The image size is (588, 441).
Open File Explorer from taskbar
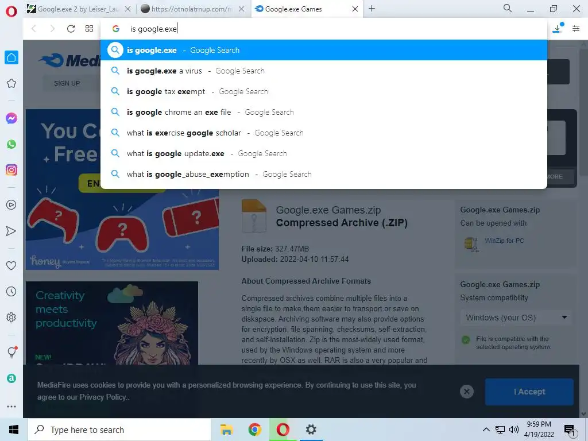226,430
